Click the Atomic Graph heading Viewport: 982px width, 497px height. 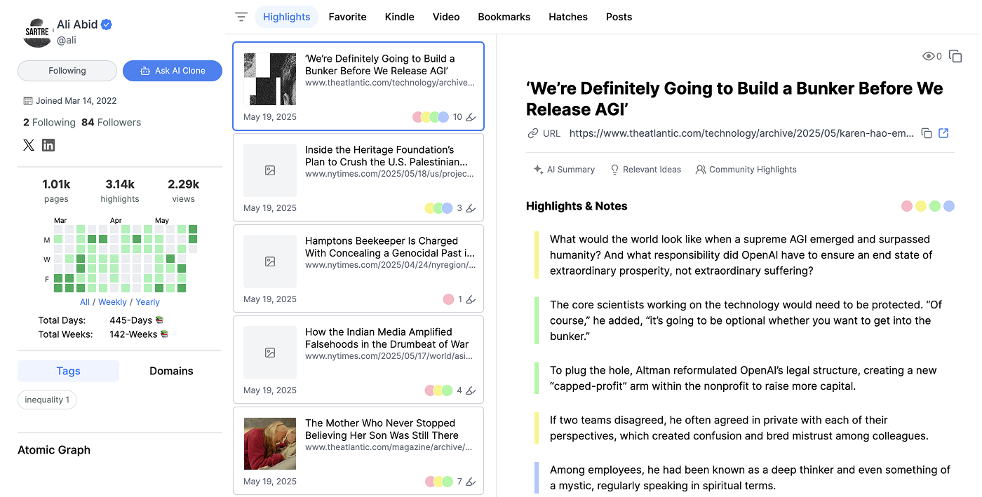(x=54, y=450)
